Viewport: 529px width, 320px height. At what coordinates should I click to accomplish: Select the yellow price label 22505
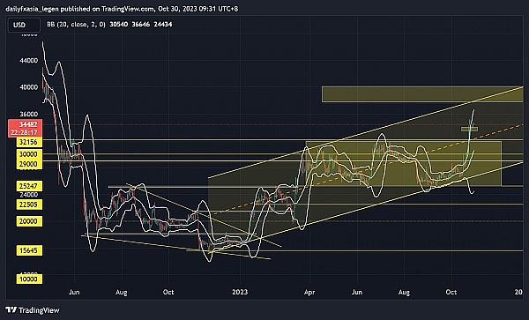tap(29, 205)
